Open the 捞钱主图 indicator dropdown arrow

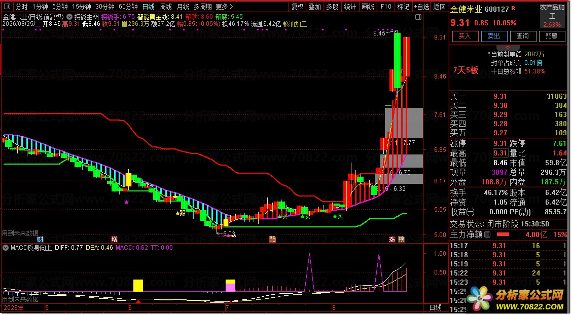69,17
